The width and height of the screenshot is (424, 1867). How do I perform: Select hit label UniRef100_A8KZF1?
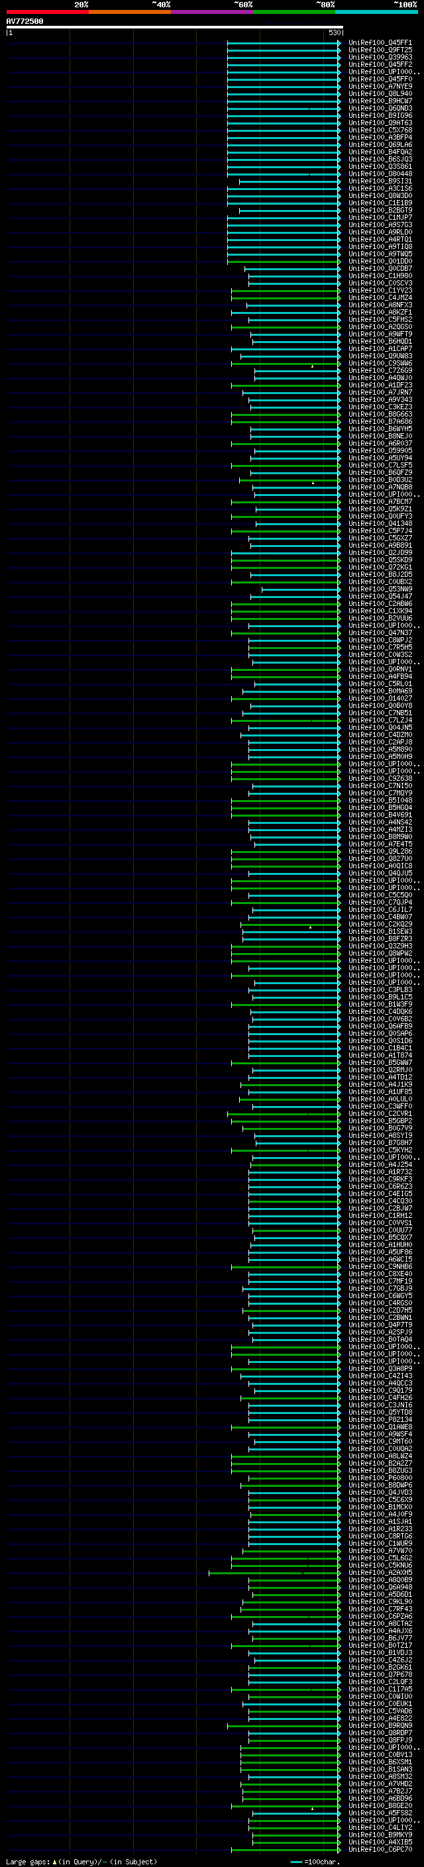tap(380, 313)
